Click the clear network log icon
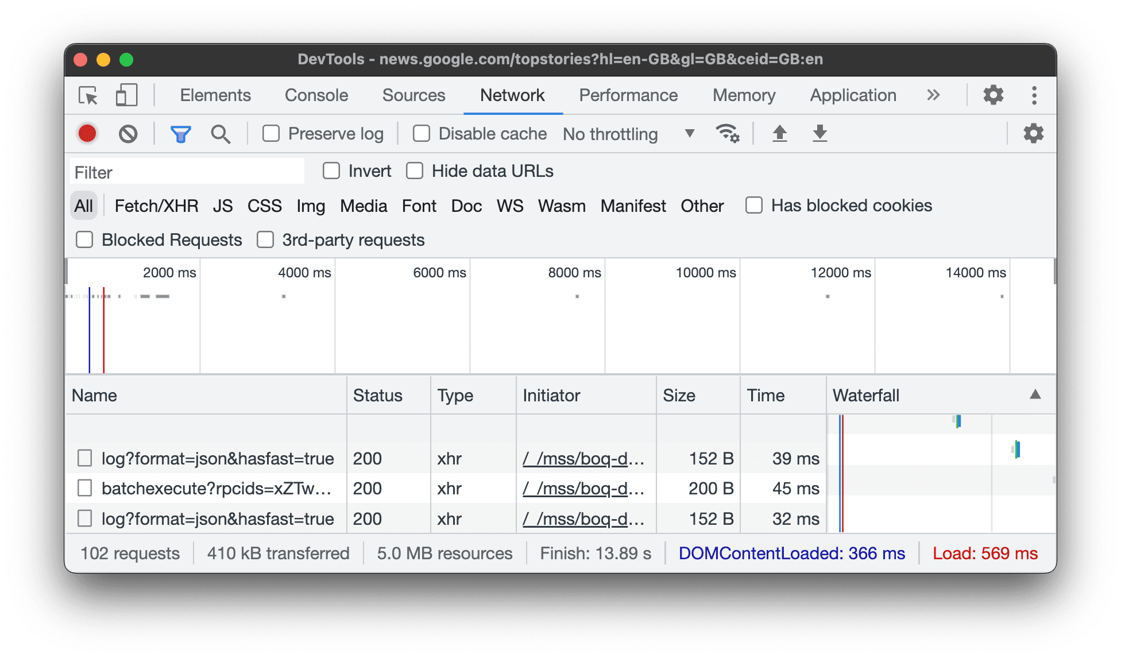The width and height of the screenshot is (1121, 658). (x=127, y=133)
